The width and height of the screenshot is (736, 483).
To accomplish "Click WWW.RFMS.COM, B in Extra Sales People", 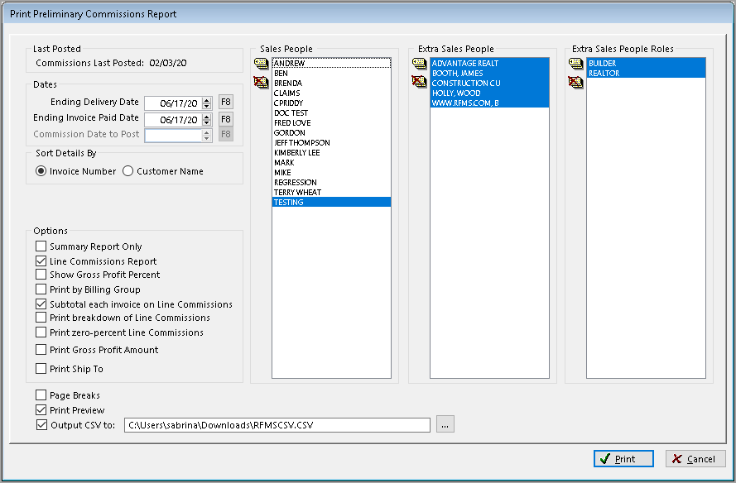I will [x=489, y=103].
